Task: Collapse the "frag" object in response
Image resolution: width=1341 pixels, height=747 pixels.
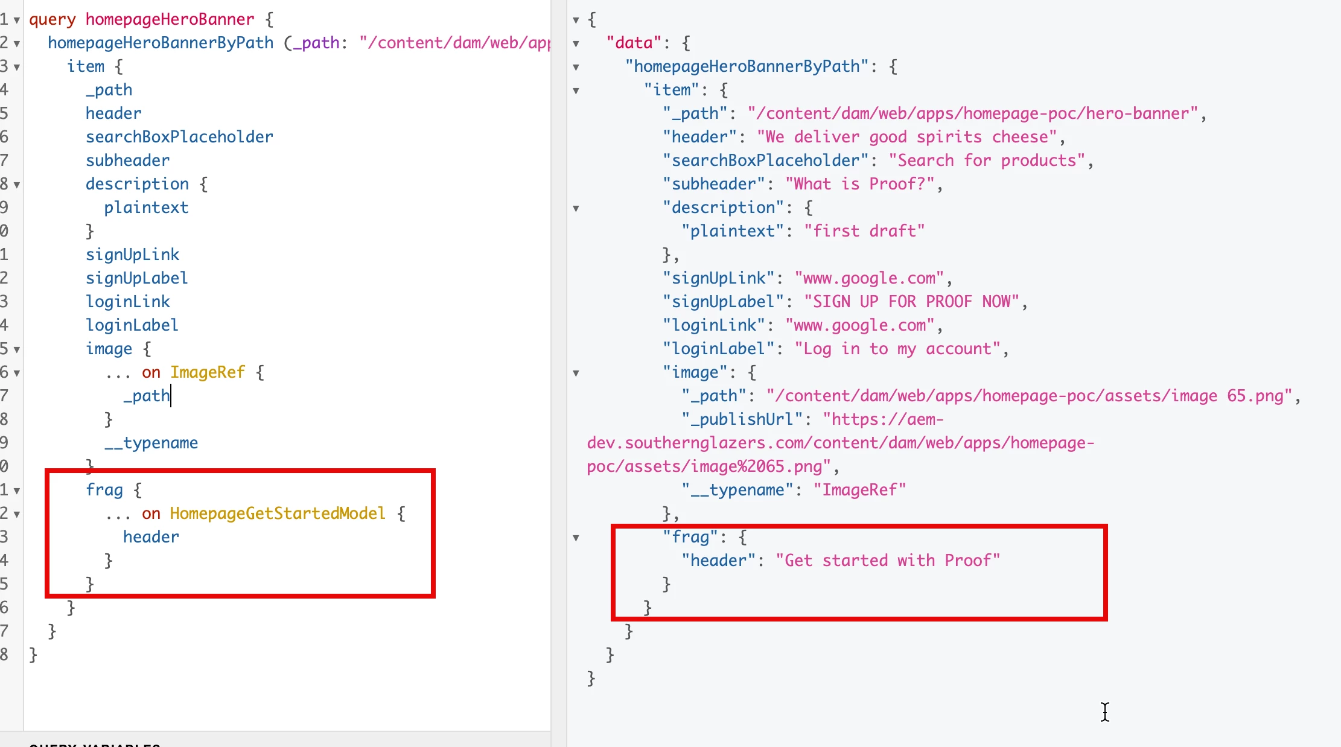Action: pos(576,538)
